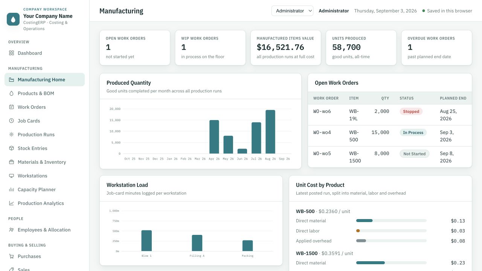This screenshot has width=482, height=271.
Task: Click the Workstations monitor icon
Action: click(12, 176)
